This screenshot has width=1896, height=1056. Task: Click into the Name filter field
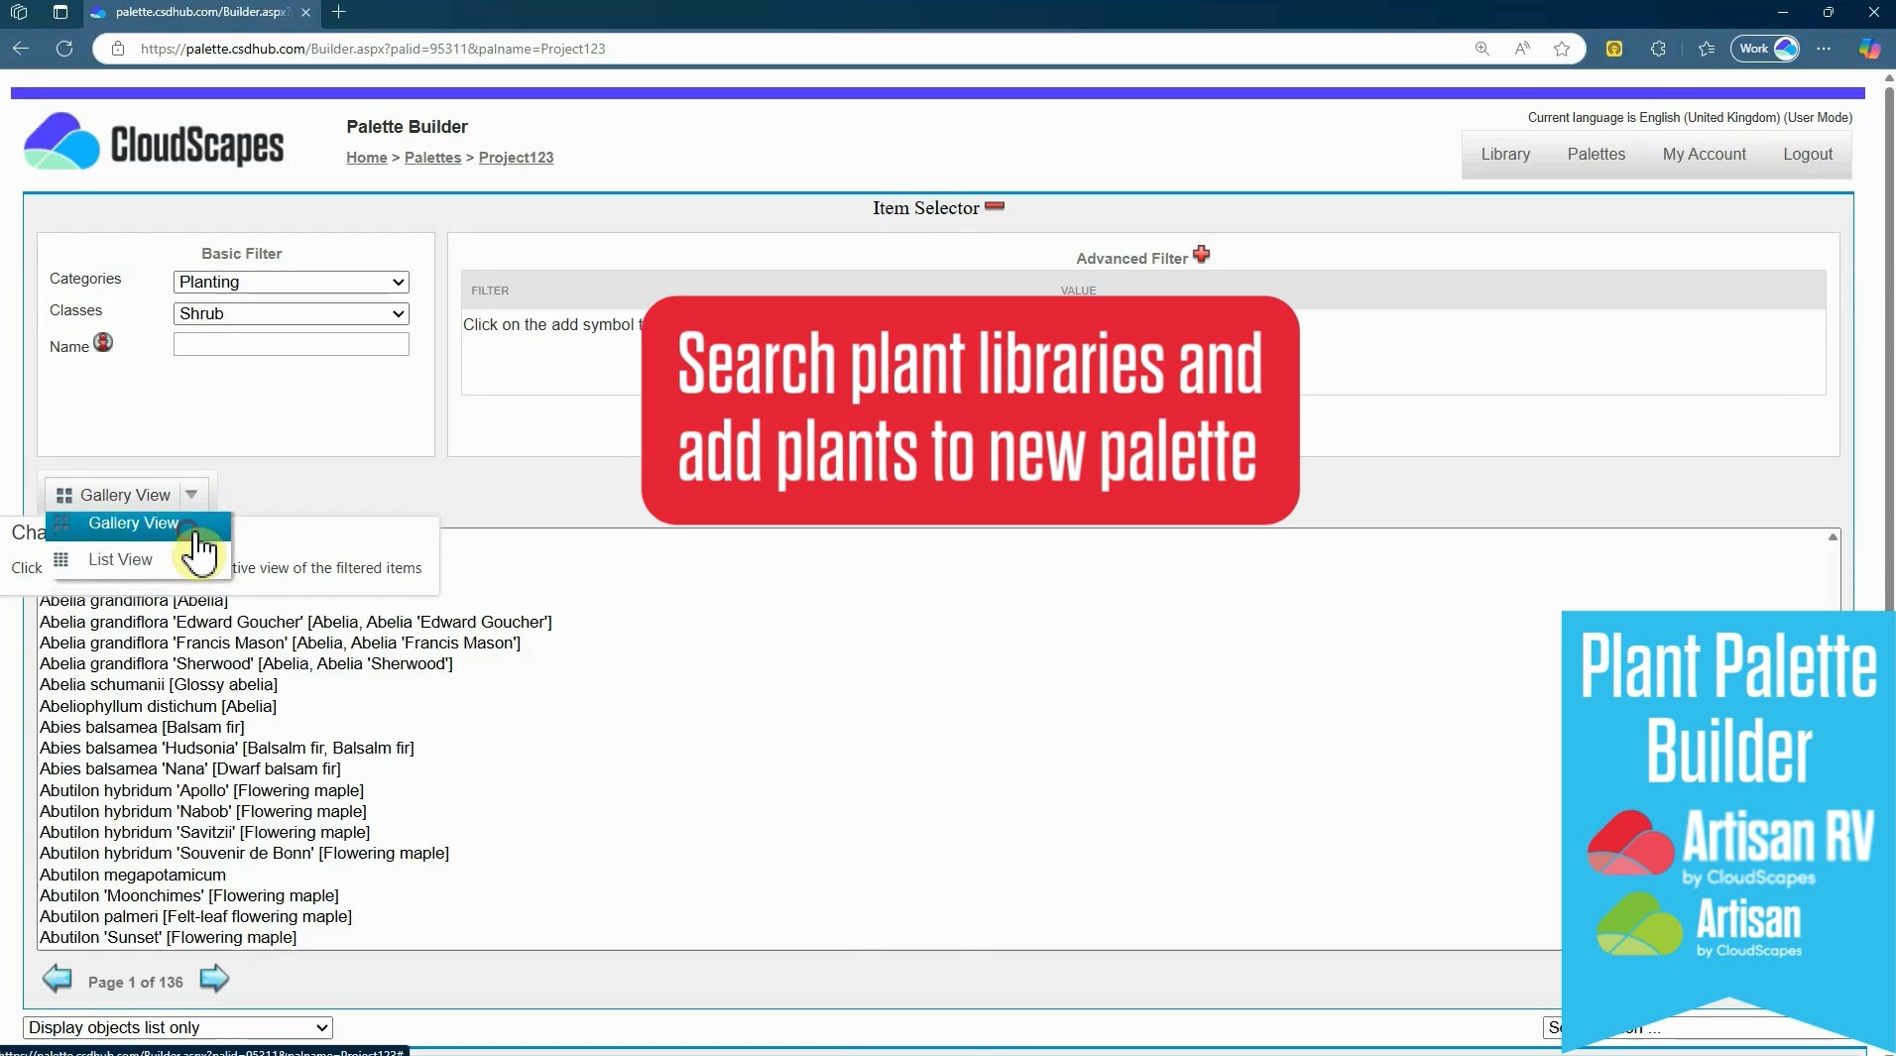click(291, 344)
